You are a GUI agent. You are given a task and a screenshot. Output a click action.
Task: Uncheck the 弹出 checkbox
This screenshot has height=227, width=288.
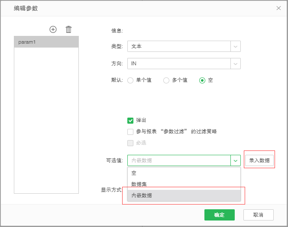[130, 121]
